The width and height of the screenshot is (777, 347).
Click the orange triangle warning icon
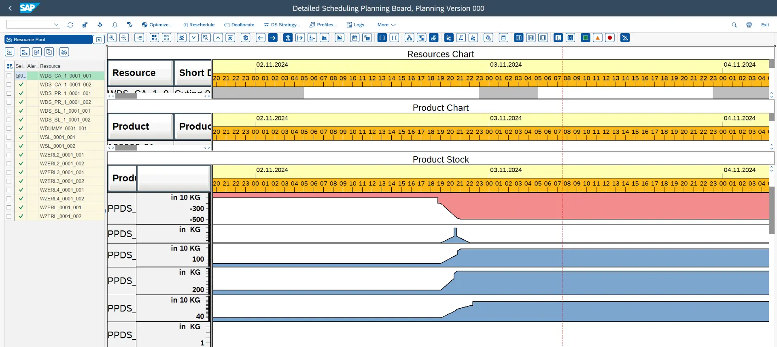click(x=597, y=38)
